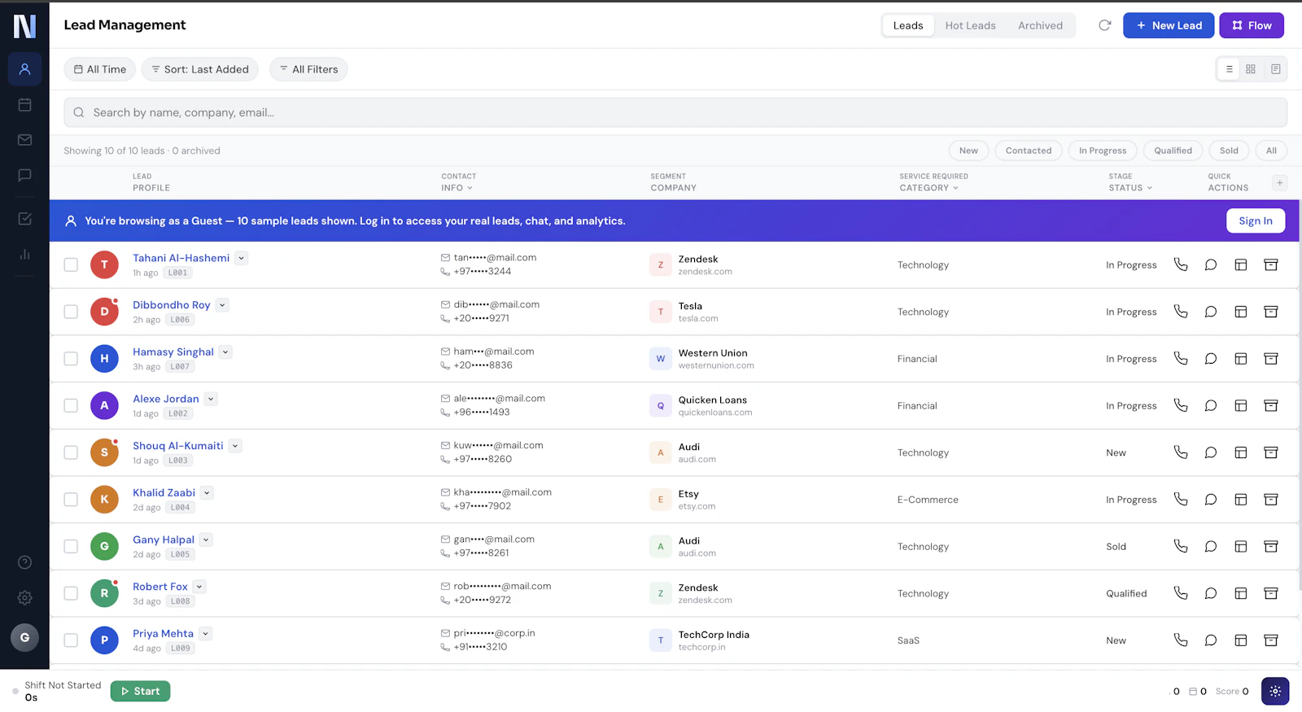
Task: Click the New Lead button
Action: pyautogui.click(x=1169, y=25)
